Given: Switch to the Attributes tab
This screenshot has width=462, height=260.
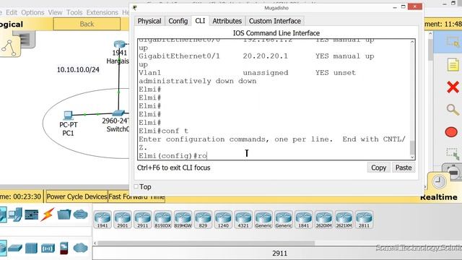Looking at the screenshot, I should tap(227, 21).
